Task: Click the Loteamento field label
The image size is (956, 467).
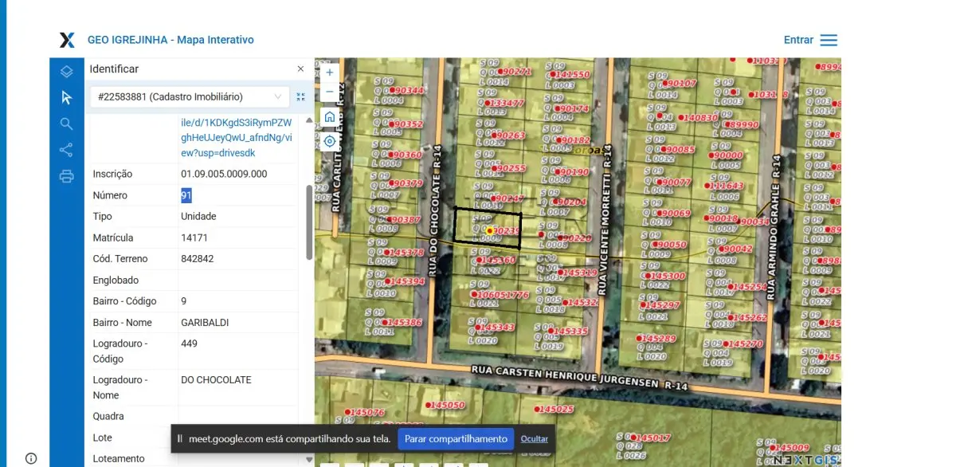Action: (x=119, y=458)
